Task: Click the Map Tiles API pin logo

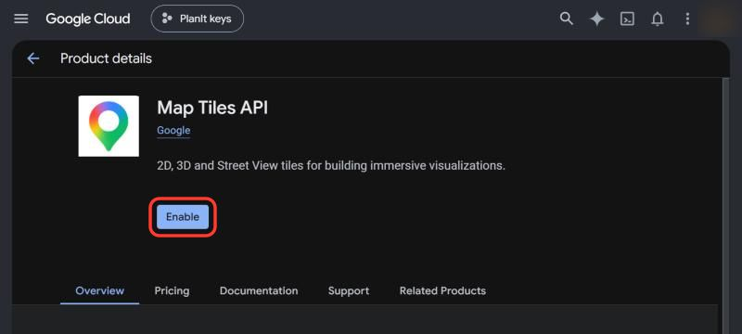Action: point(109,126)
